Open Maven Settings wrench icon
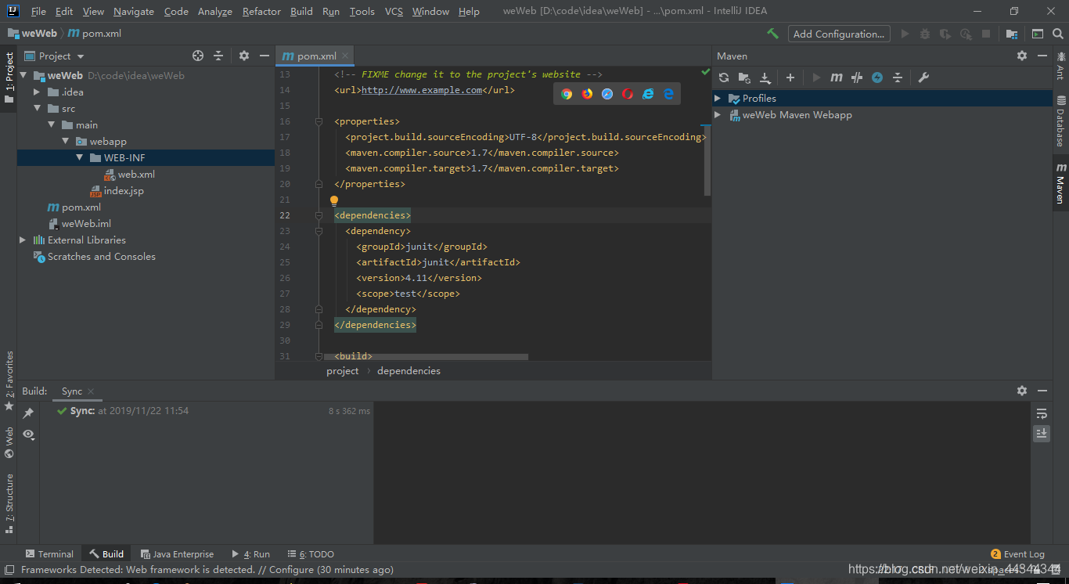The width and height of the screenshot is (1069, 584). (923, 78)
